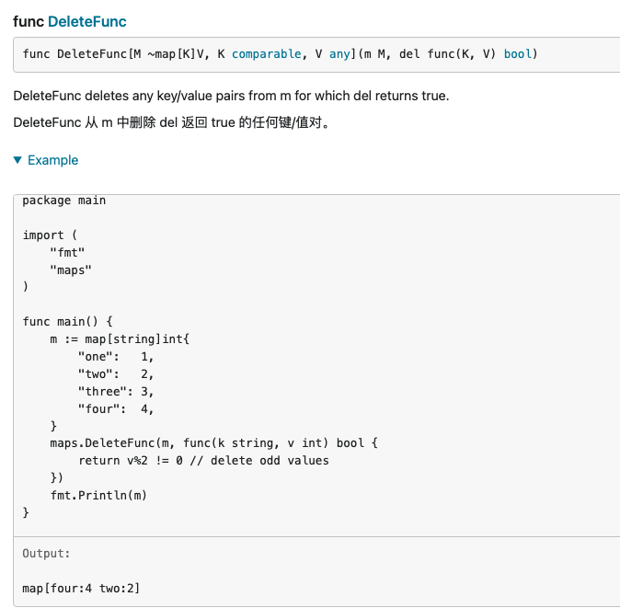Click the "one": 1 map entry
Screen dimensions: 620x608
116,357
